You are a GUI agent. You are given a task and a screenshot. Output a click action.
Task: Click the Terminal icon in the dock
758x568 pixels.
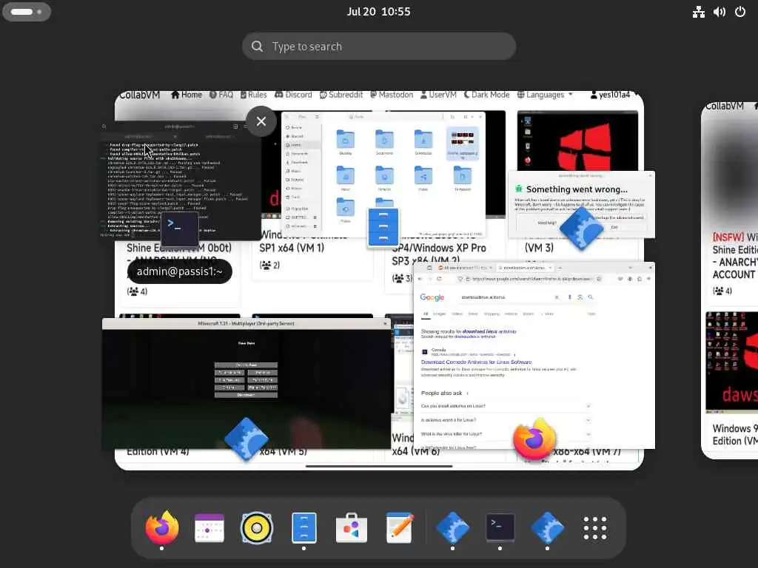click(x=500, y=528)
